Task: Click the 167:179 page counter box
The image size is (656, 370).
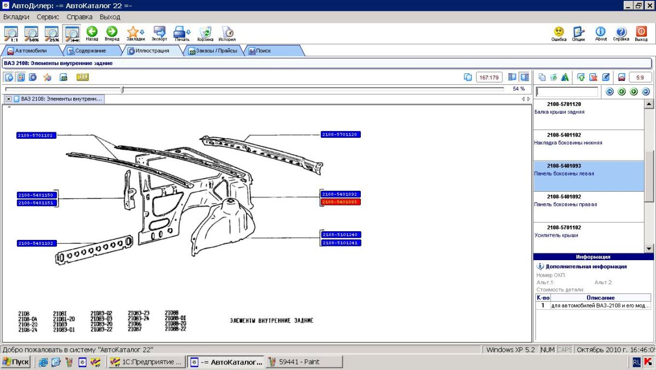Action: pyautogui.click(x=489, y=77)
